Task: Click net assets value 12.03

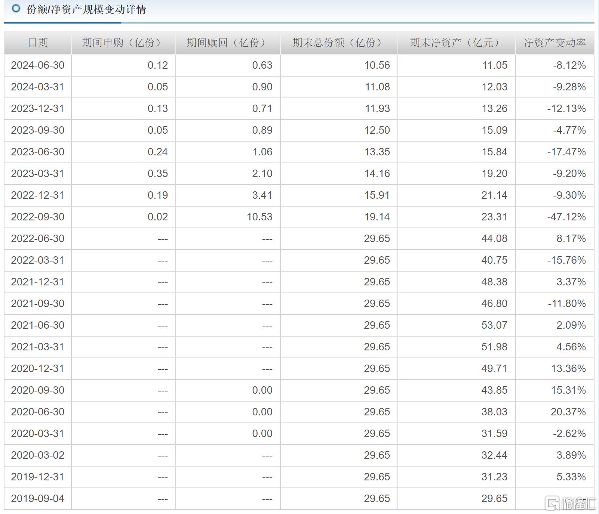Action: (x=495, y=87)
